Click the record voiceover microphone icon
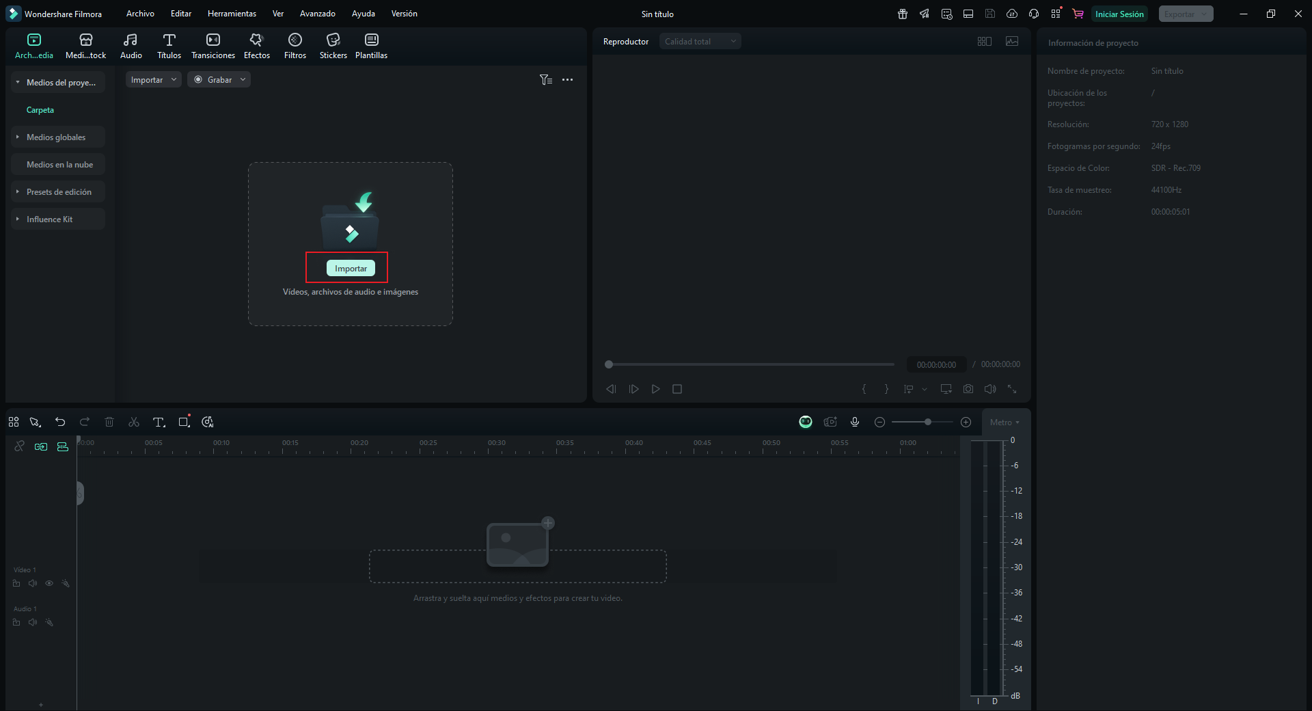1312x711 pixels. pos(855,422)
